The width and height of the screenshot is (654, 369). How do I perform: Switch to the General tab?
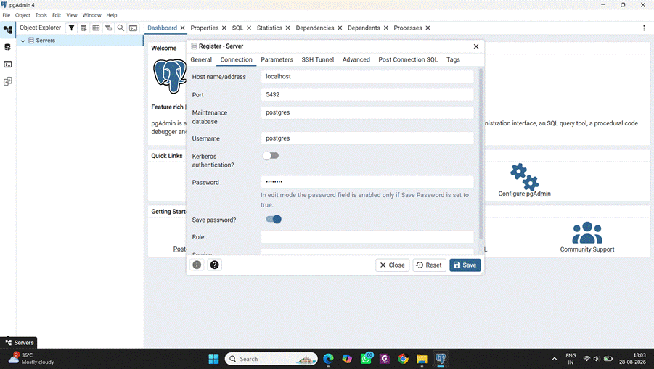(201, 59)
